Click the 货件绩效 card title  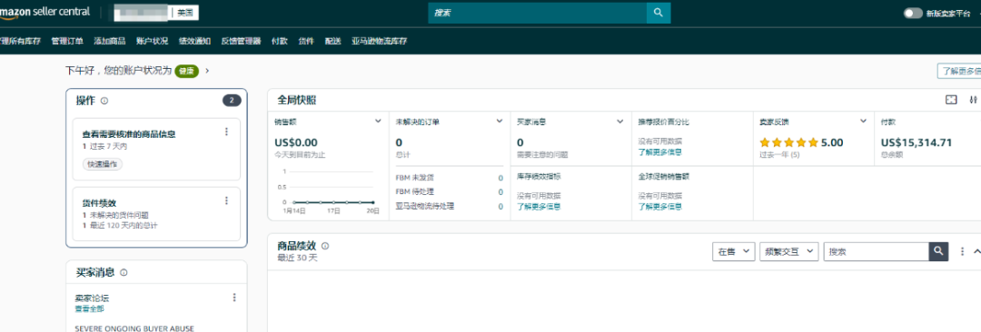click(99, 203)
